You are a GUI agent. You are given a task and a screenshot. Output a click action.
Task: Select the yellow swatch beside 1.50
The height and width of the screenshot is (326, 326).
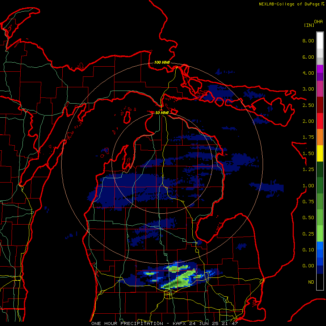[320, 154]
